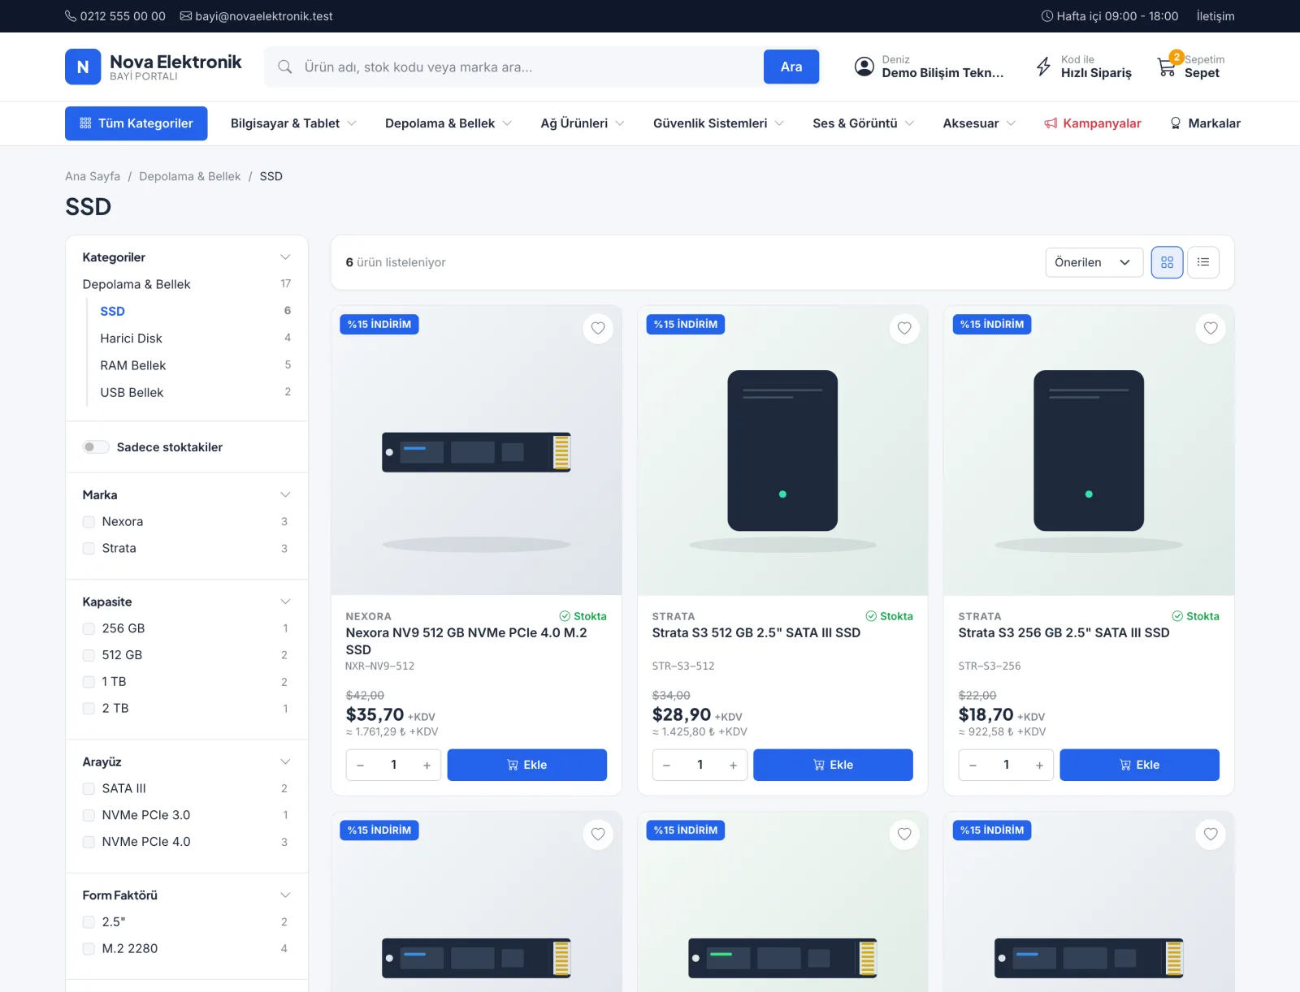Go to Ana Sayfa breadcrumb
The image size is (1300, 992).
[93, 176]
